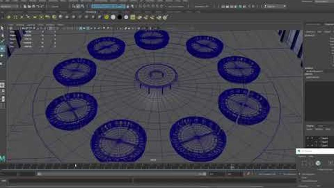Open the menu set dropdown at top left
Viewport: 334px width, 188px height.
pyautogui.click(x=10, y=6)
